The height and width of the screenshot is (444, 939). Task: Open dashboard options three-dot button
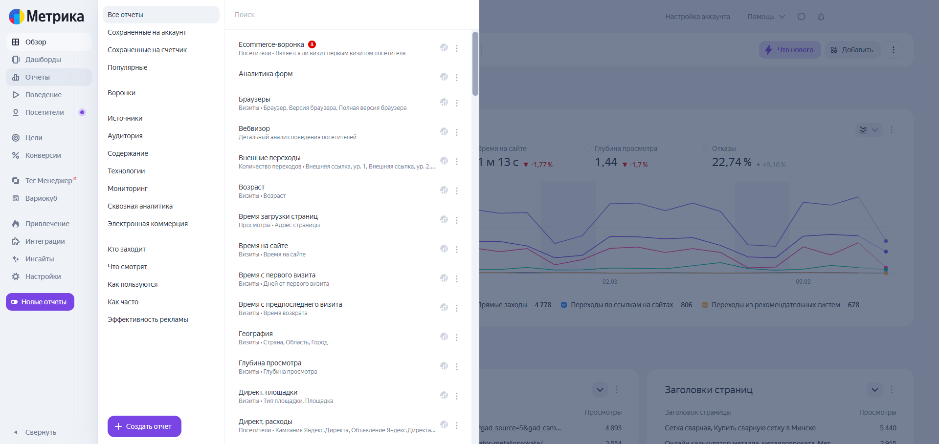(894, 50)
